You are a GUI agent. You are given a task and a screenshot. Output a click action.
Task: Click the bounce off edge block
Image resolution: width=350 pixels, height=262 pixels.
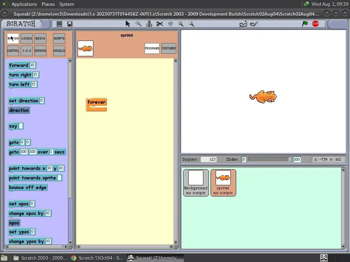pos(28,187)
